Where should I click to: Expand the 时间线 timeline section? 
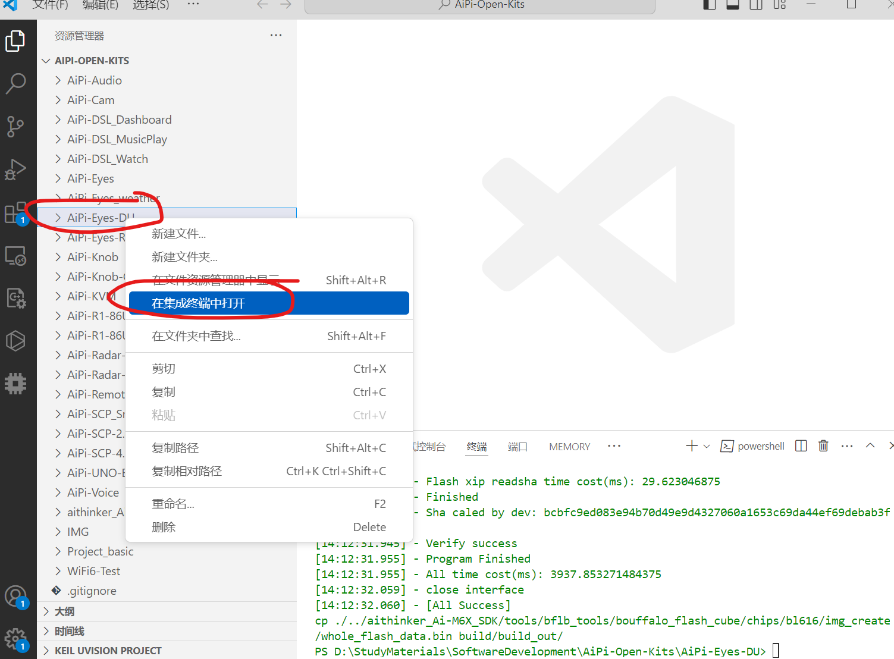(167, 631)
